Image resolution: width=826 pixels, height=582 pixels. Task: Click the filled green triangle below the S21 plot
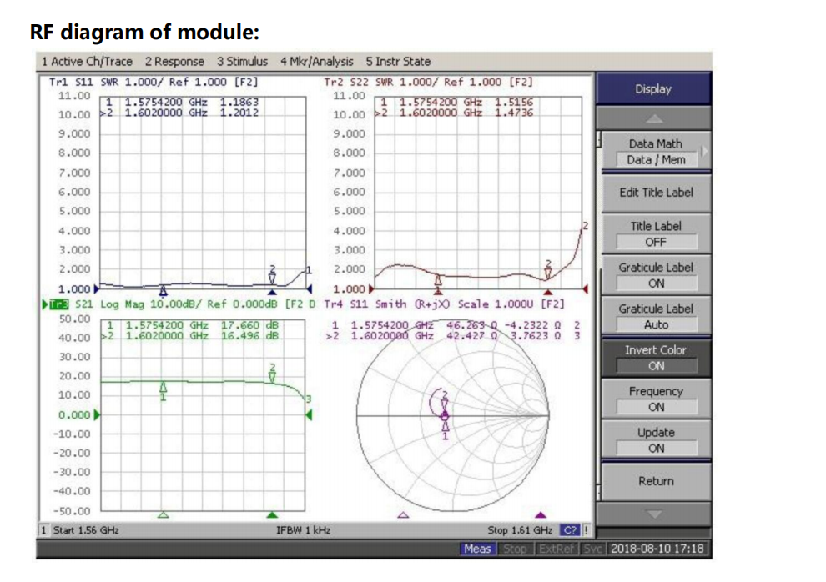click(272, 514)
